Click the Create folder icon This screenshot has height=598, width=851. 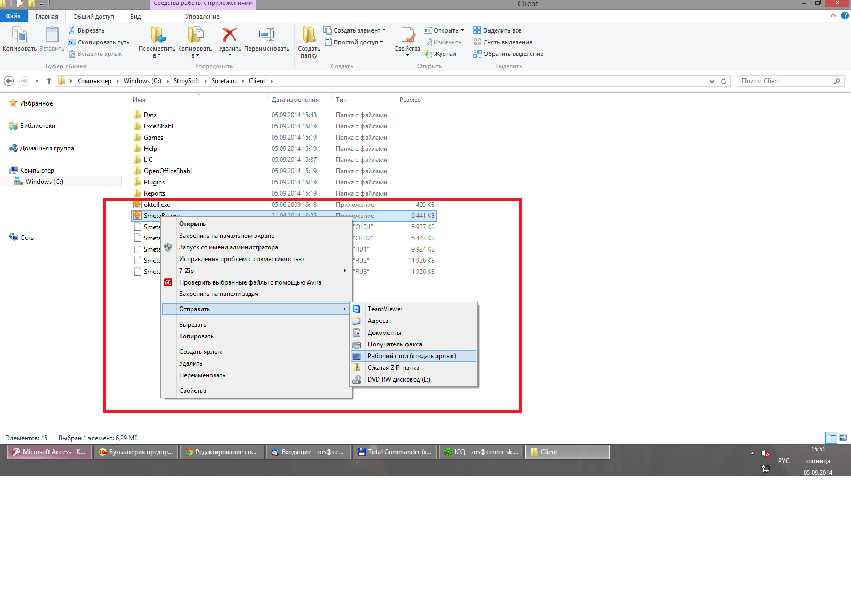coord(309,35)
